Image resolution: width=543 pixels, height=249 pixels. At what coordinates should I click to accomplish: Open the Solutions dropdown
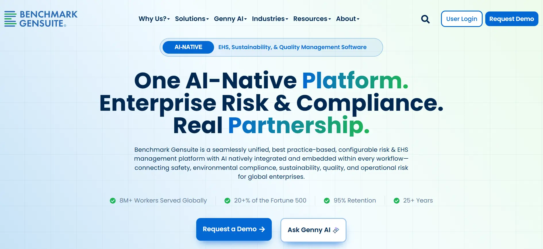click(x=192, y=19)
